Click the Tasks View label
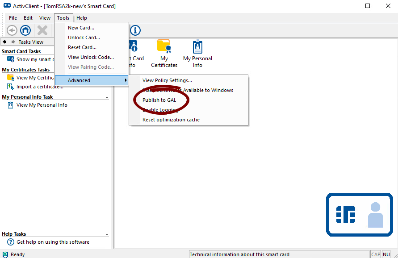 coord(31,42)
